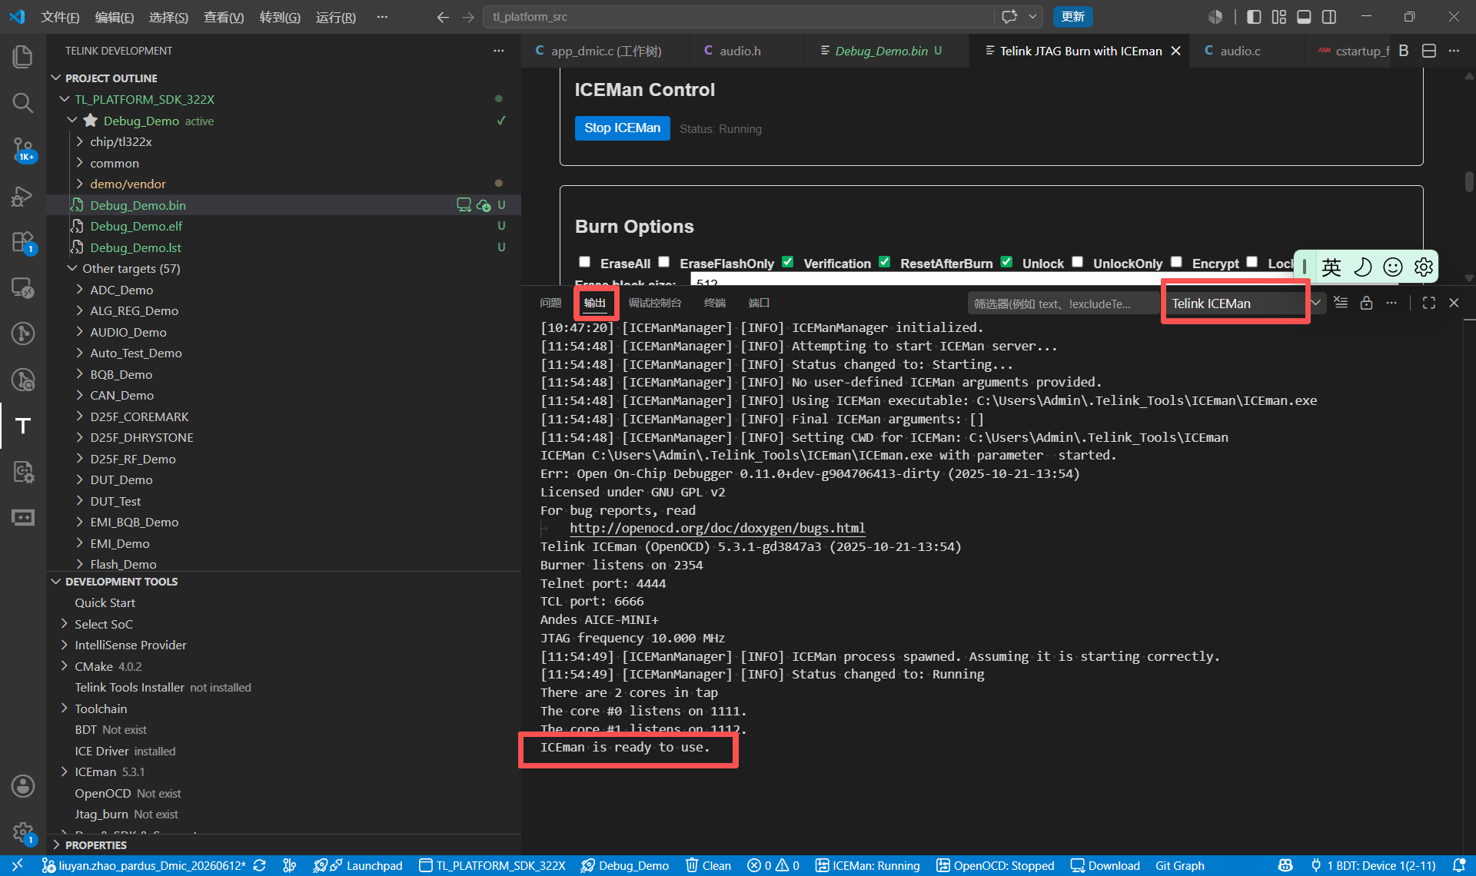Open the Telink ICEMan output channel dropdown
Screen dimensions: 1476x876
pyautogui.click(x=1244, y=304)
